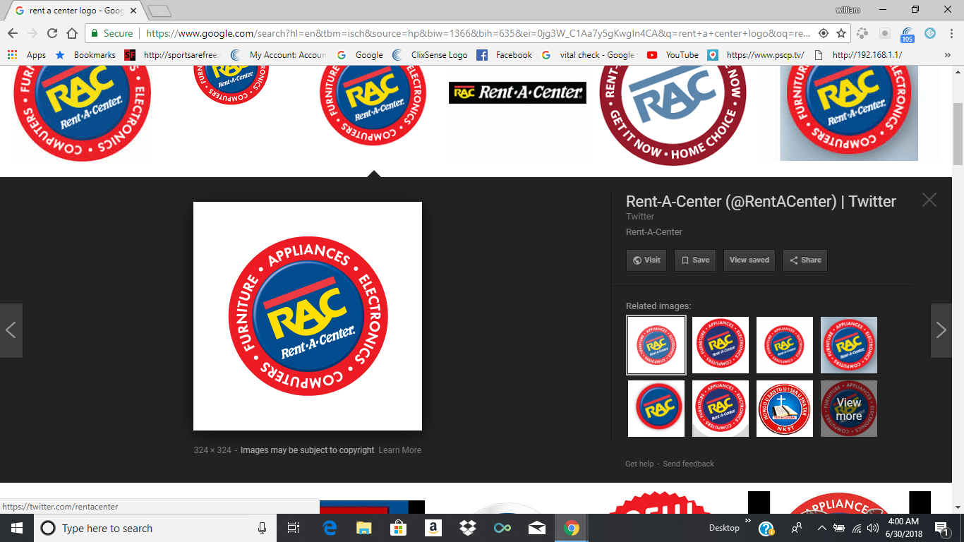
Task: Bookmark this page with the star icon
Action: [841, 33]
